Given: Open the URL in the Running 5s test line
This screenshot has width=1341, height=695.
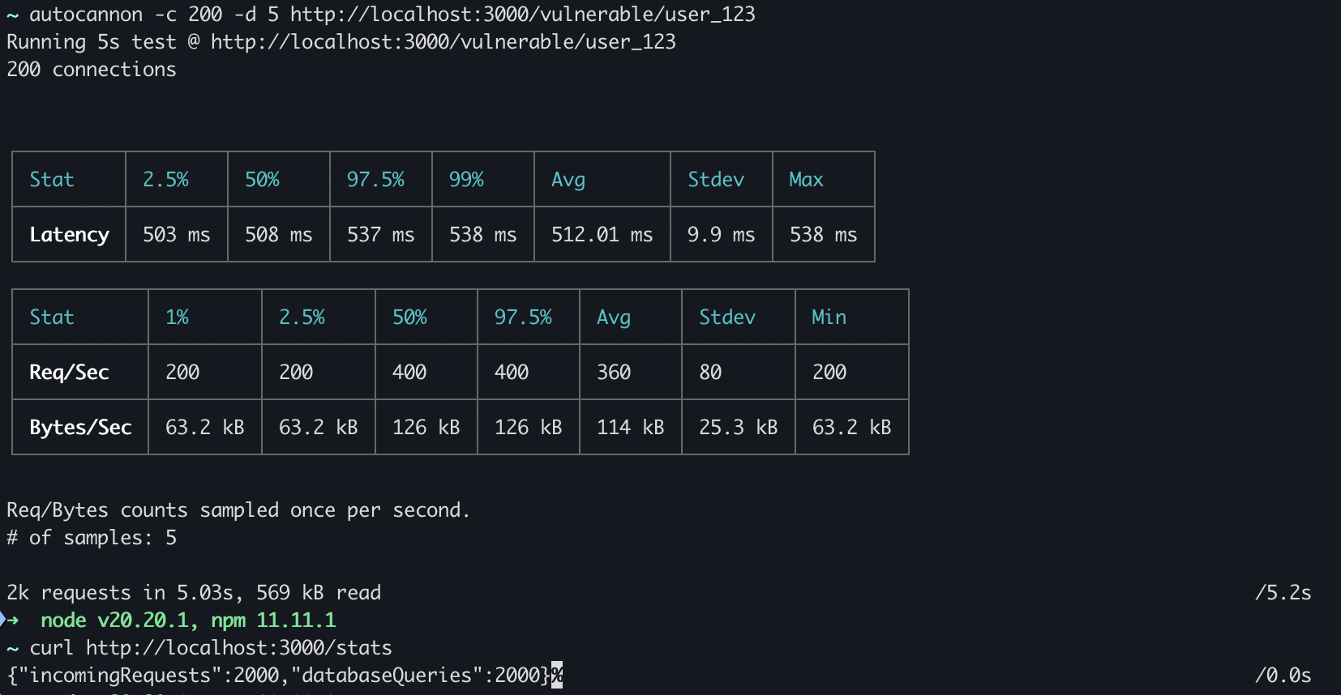Looking at the screenshot, I should [443, 42].
